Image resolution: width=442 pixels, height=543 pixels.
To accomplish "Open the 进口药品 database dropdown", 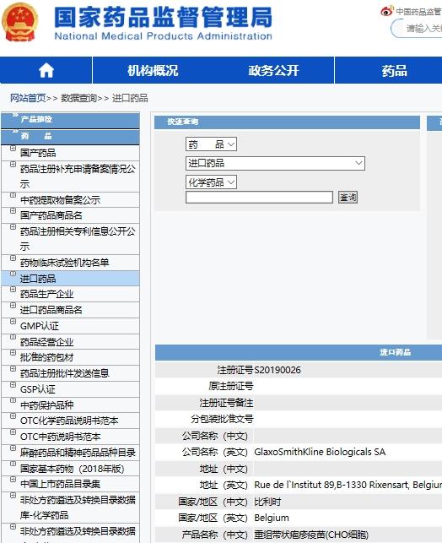I will coord(275,163).
